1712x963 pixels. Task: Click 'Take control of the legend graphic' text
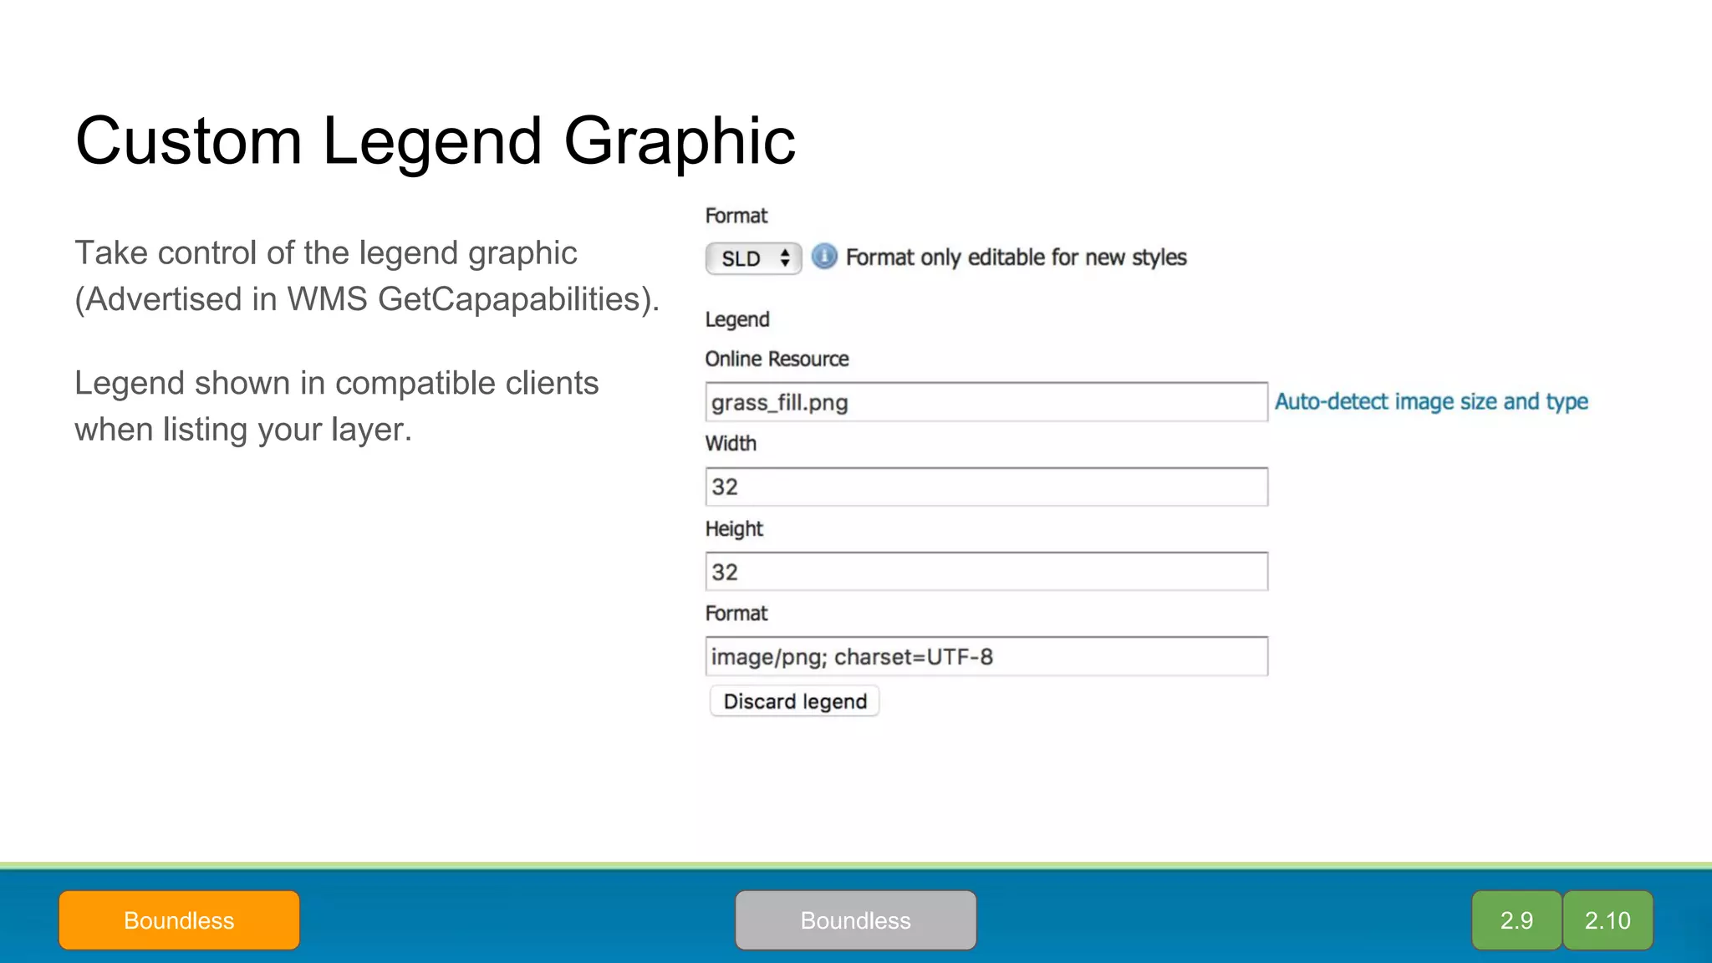[326, 253]
